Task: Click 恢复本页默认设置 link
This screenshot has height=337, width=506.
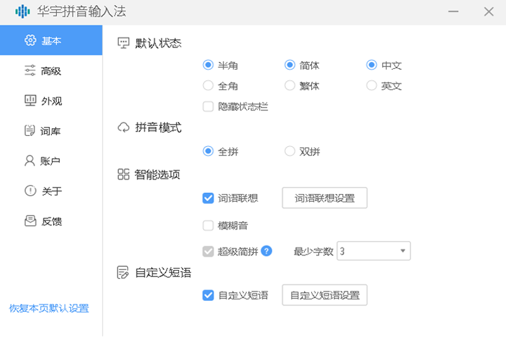Action: click(x=49, y=309)
